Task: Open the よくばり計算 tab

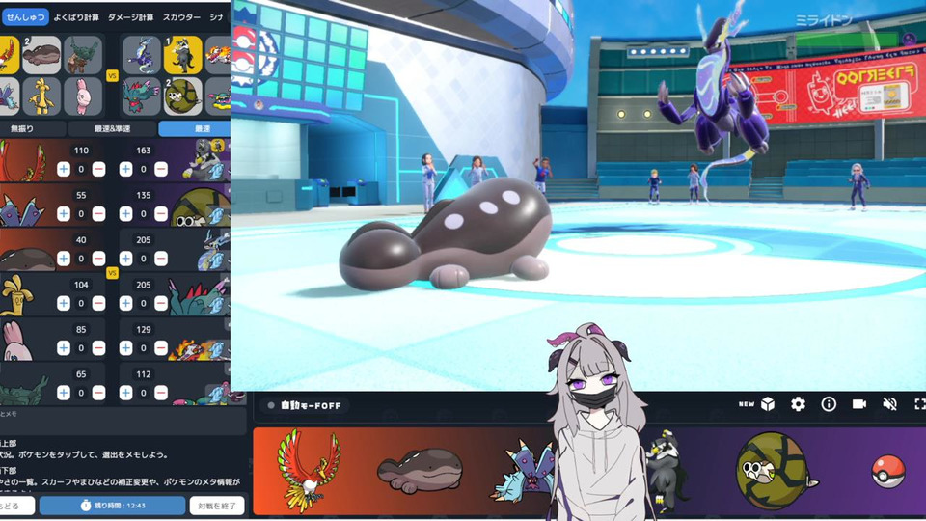Action: (76, 17)
